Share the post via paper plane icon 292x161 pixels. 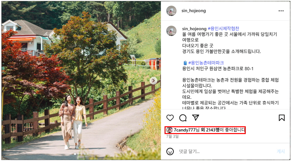pos(196,118)
